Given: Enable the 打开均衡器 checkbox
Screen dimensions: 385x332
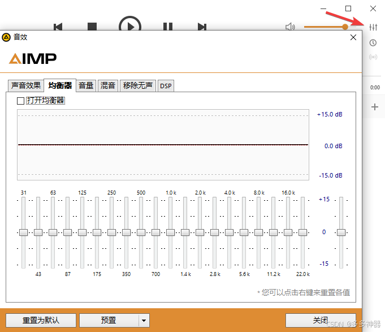Looking at the screenshot, I should click(x=20, y=101).
